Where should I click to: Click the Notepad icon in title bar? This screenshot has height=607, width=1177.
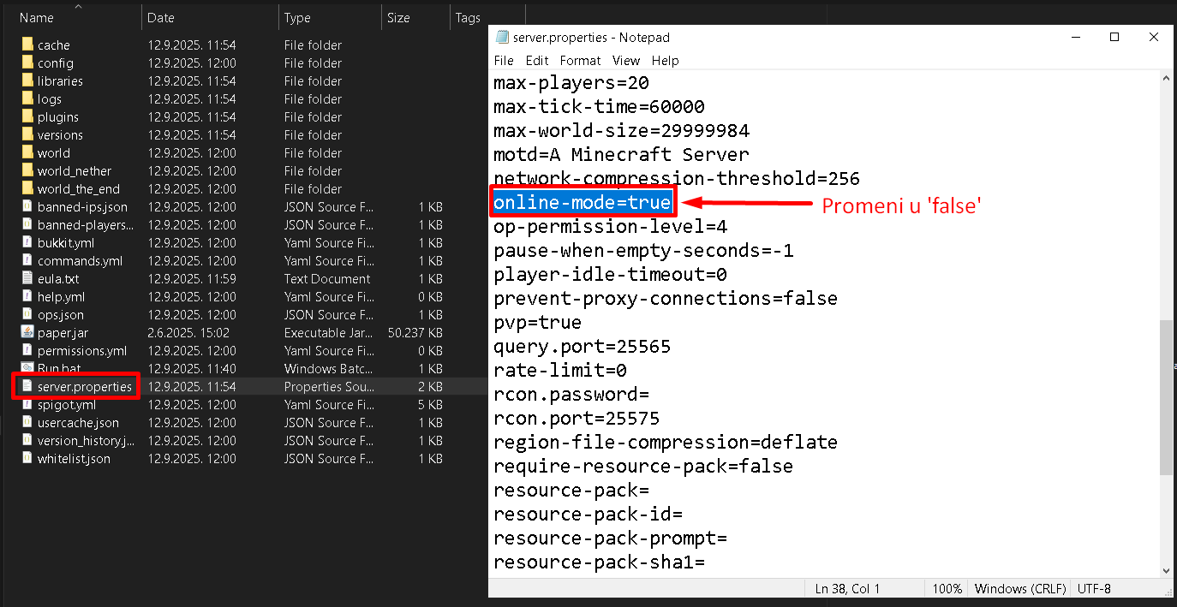[x=501, y=38]
